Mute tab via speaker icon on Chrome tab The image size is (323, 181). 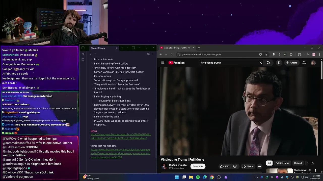click(189, 48)
